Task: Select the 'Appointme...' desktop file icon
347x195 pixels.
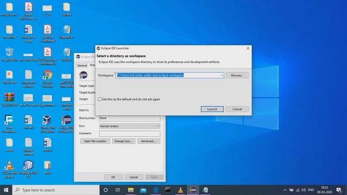Action: pyautogui.click(x=47, y=101)
